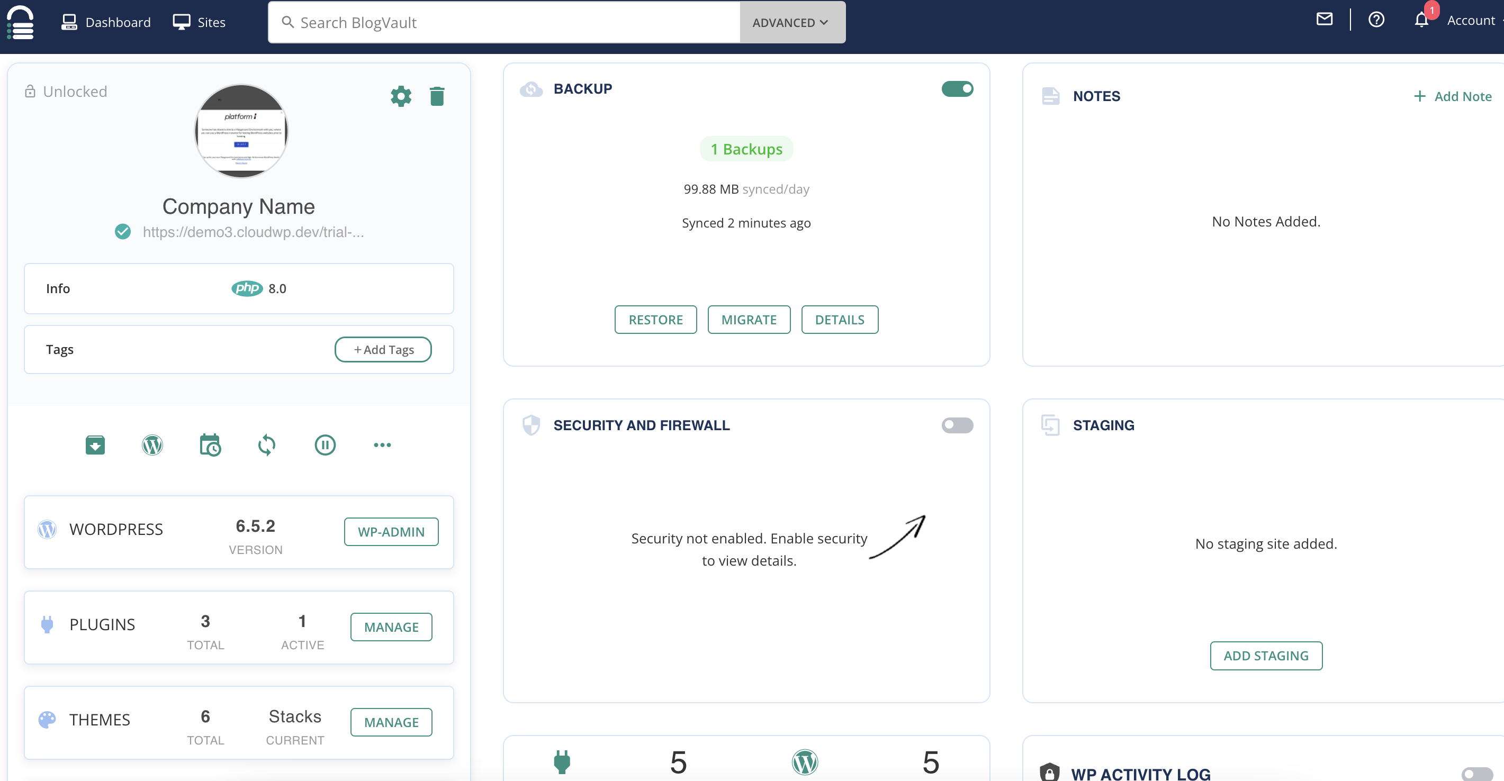
Task: Click the schedule/calendar icon
Action: 210,444
